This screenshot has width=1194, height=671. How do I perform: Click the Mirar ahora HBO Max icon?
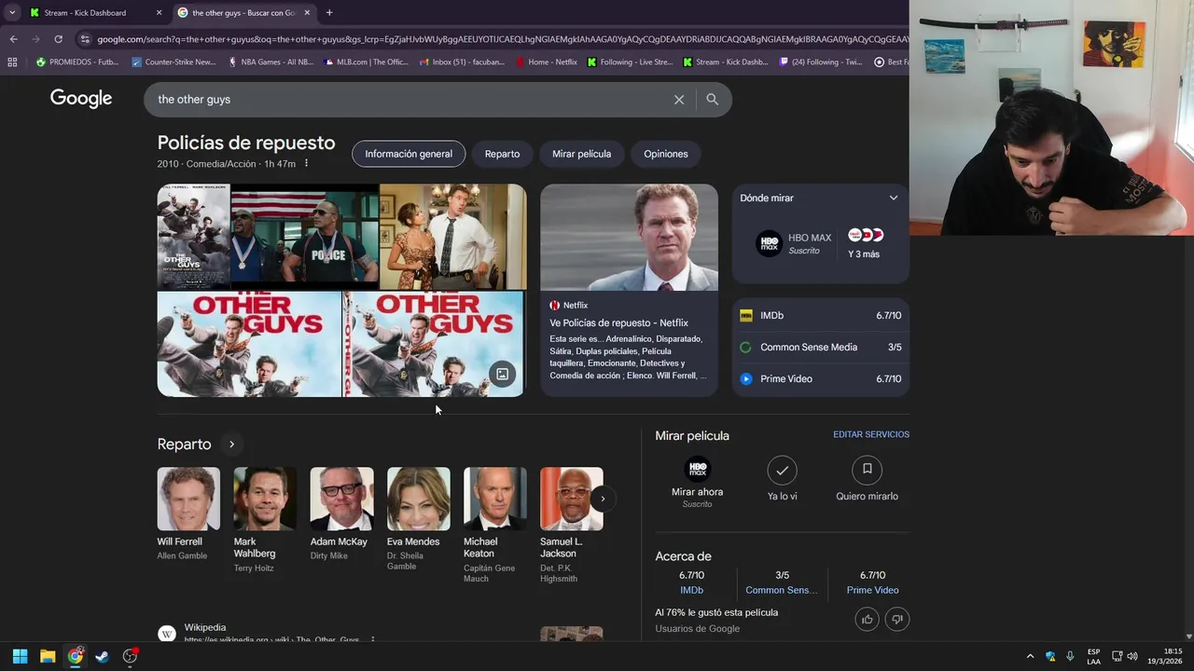[698, 469]
